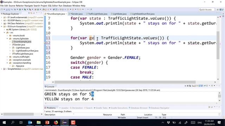Open the New icon's dropdown arrow
This screenshot has width=225, height=126.
click(x=4, y=9)
